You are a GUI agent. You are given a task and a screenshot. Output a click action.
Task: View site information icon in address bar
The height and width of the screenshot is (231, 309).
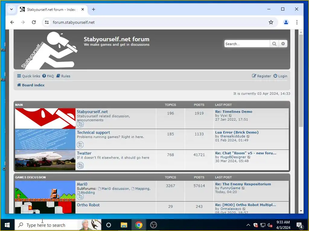click(47, 22)
